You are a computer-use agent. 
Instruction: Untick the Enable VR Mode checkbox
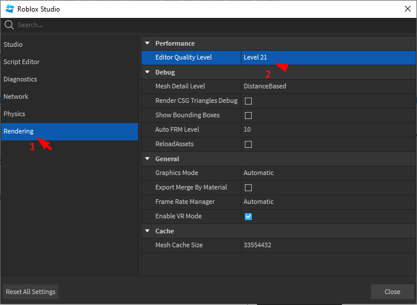248,217
